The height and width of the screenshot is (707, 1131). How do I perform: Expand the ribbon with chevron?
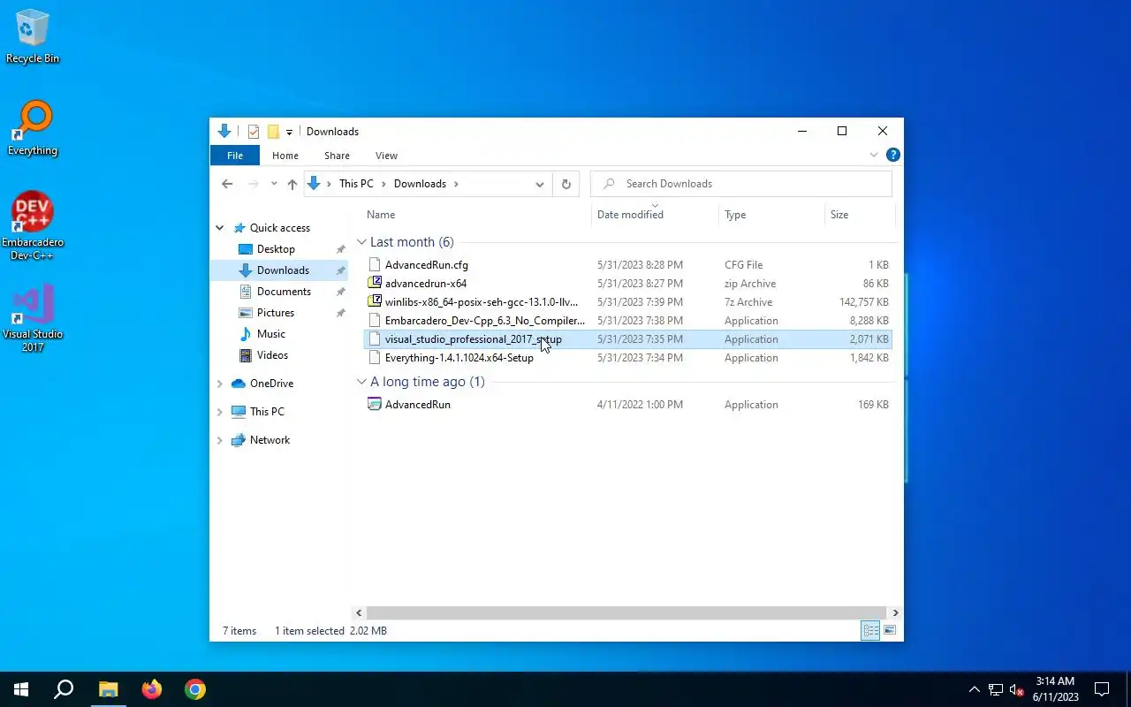click(x=874, y=155)
